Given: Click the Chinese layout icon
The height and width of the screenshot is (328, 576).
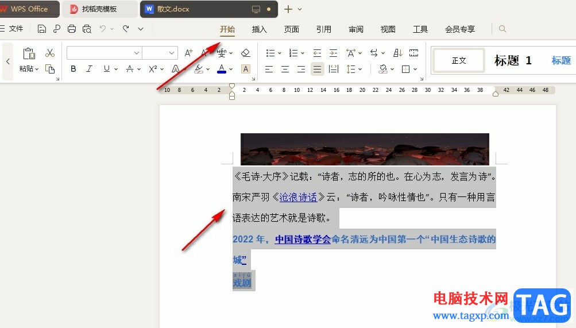Looking at the screenshot, I should pos(350,53).
